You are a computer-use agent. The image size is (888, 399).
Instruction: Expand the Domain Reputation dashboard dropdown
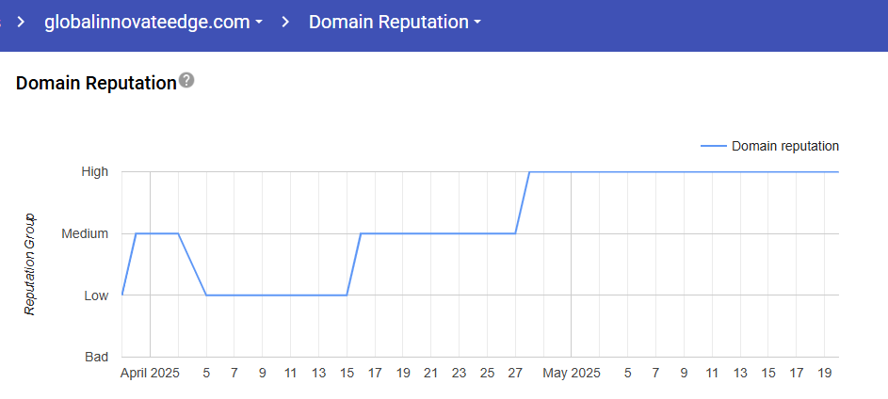395,23
